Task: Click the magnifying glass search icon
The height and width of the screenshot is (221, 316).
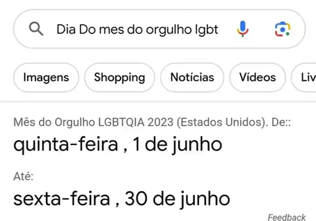Action: (36, 29)
